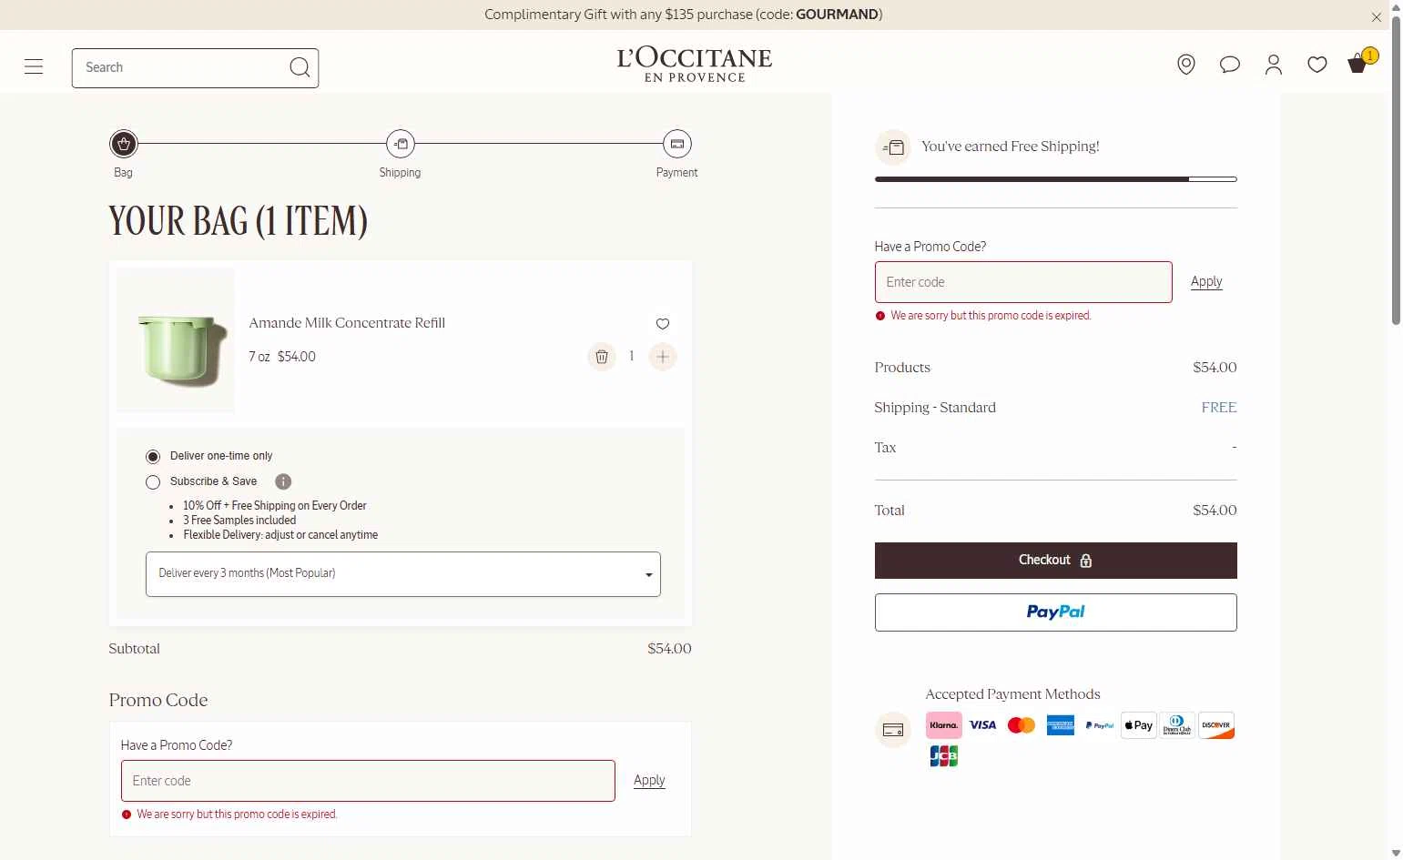Image resolution: width=1403 pixels, height=860 pixels.
Task: Click the payment card icon beside Accepted Payment Methods
Action: tap(893, 730)
